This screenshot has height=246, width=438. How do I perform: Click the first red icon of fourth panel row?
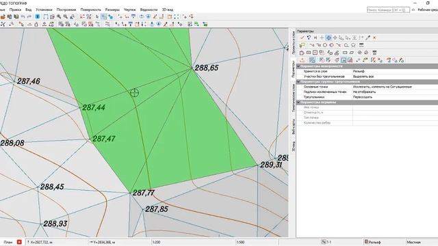coord(302,60)
